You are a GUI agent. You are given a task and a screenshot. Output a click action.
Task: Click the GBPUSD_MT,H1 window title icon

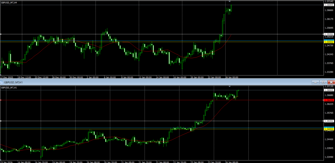(2, 82)
